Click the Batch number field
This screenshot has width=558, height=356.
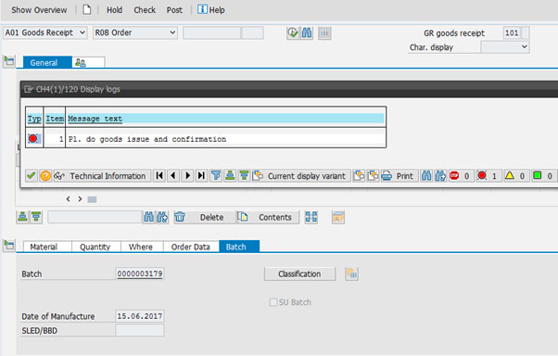tap(139, 273)
